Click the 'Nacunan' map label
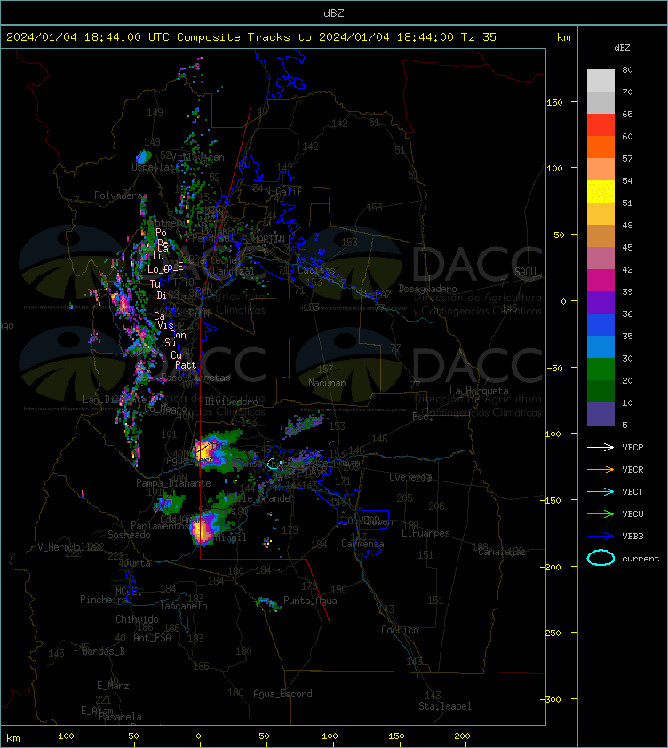The image size is (668, 748). 327,383
